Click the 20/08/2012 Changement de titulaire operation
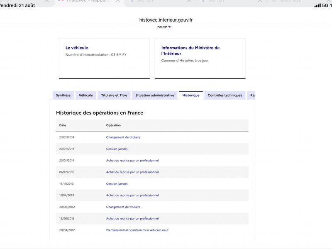Viewport: 332px width, 249px height. tap(123, 207)
